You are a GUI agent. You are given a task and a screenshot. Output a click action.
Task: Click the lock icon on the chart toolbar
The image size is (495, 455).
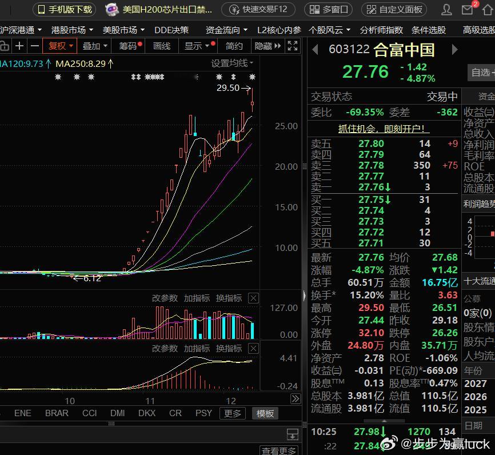coord(5,46)
